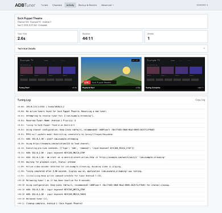Expand the Advanced dropdown menu
The height and width of the screenshot is (213, 222).
pos(108,5)
